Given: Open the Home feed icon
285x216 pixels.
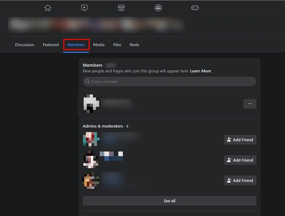Looking at the screenshot, I should [x=48, y=8].
